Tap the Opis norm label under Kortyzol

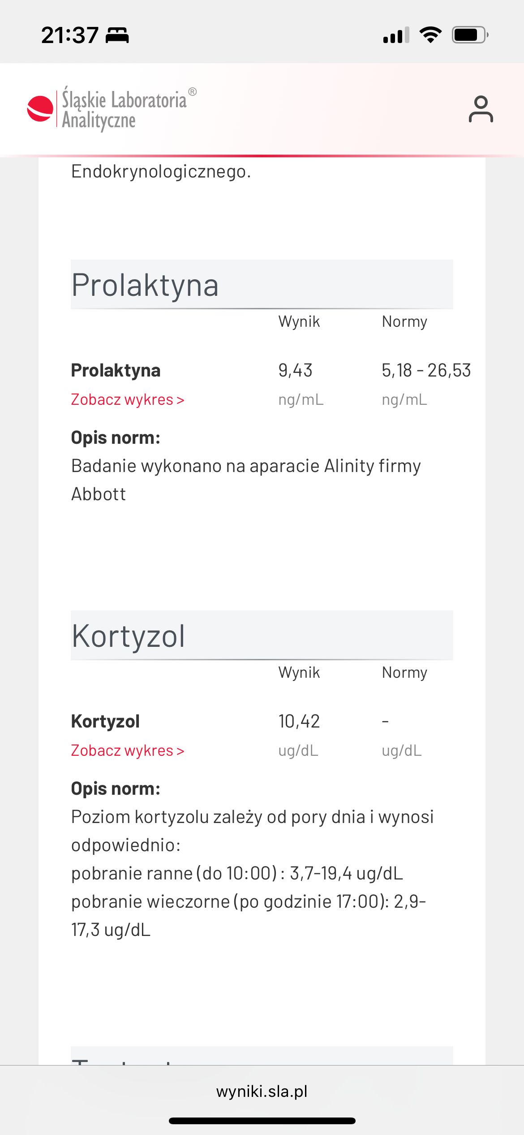tap(116, 788)
